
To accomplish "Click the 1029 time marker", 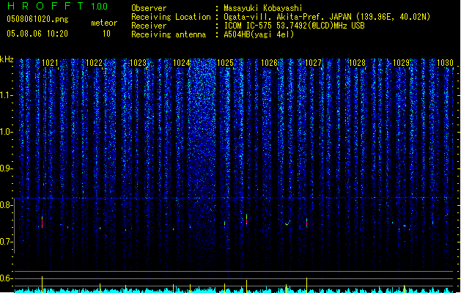I will 401,63.
